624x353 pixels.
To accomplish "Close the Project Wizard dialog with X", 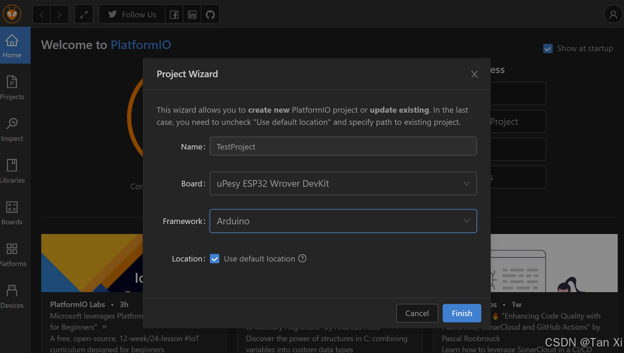I will pos(474,74).
